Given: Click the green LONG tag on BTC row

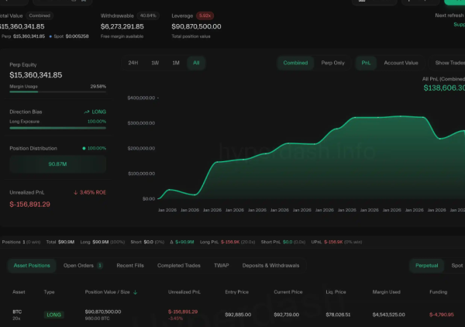Looking at the screenshot, I should [x=53, y=314].
